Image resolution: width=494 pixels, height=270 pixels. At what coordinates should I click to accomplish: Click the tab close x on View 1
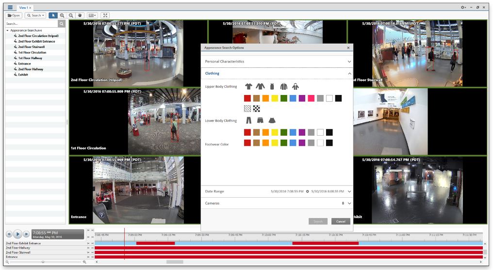(x=30, y=8)
